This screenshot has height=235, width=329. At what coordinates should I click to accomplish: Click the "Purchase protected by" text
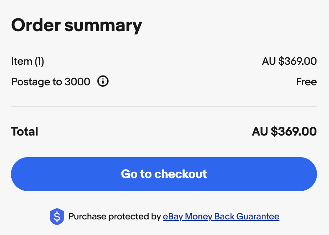115,216
